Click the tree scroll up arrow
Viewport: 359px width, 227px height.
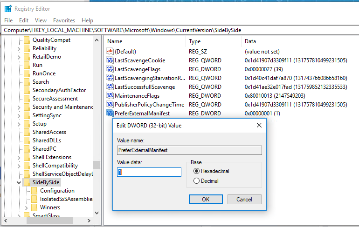click(97, 40)
